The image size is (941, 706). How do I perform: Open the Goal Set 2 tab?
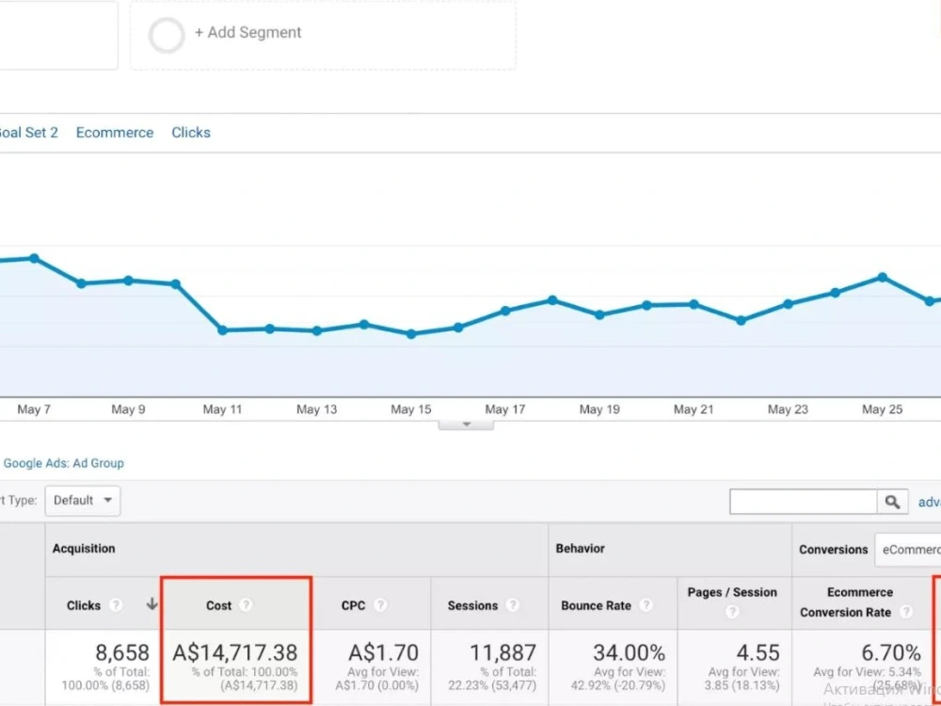coord(29,133)
